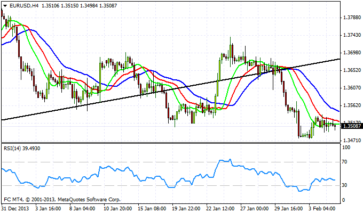Screen dimensions: 363x213
Task: Click the RSI scale value 0
Action: click(343, 200)
